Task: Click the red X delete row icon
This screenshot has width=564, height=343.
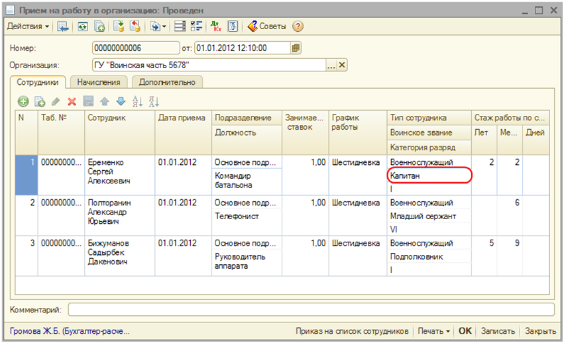Action: [x=72, y=101]
